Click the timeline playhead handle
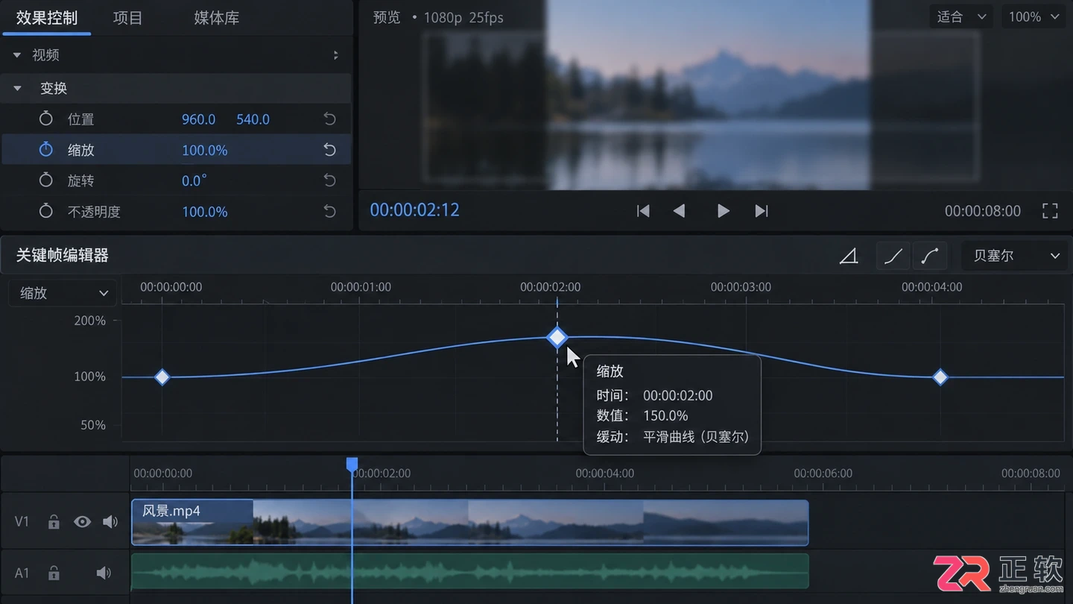Viewport: 1073px width, 604px height. click(352, 465)
